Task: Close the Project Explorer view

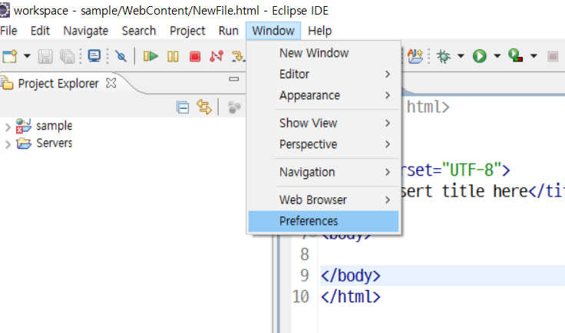Action: (111, 83)
